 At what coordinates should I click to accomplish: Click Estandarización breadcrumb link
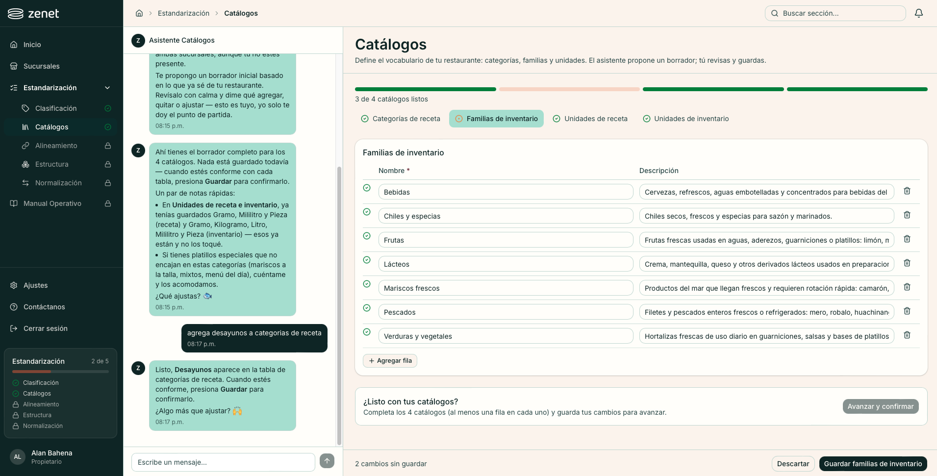183,13
